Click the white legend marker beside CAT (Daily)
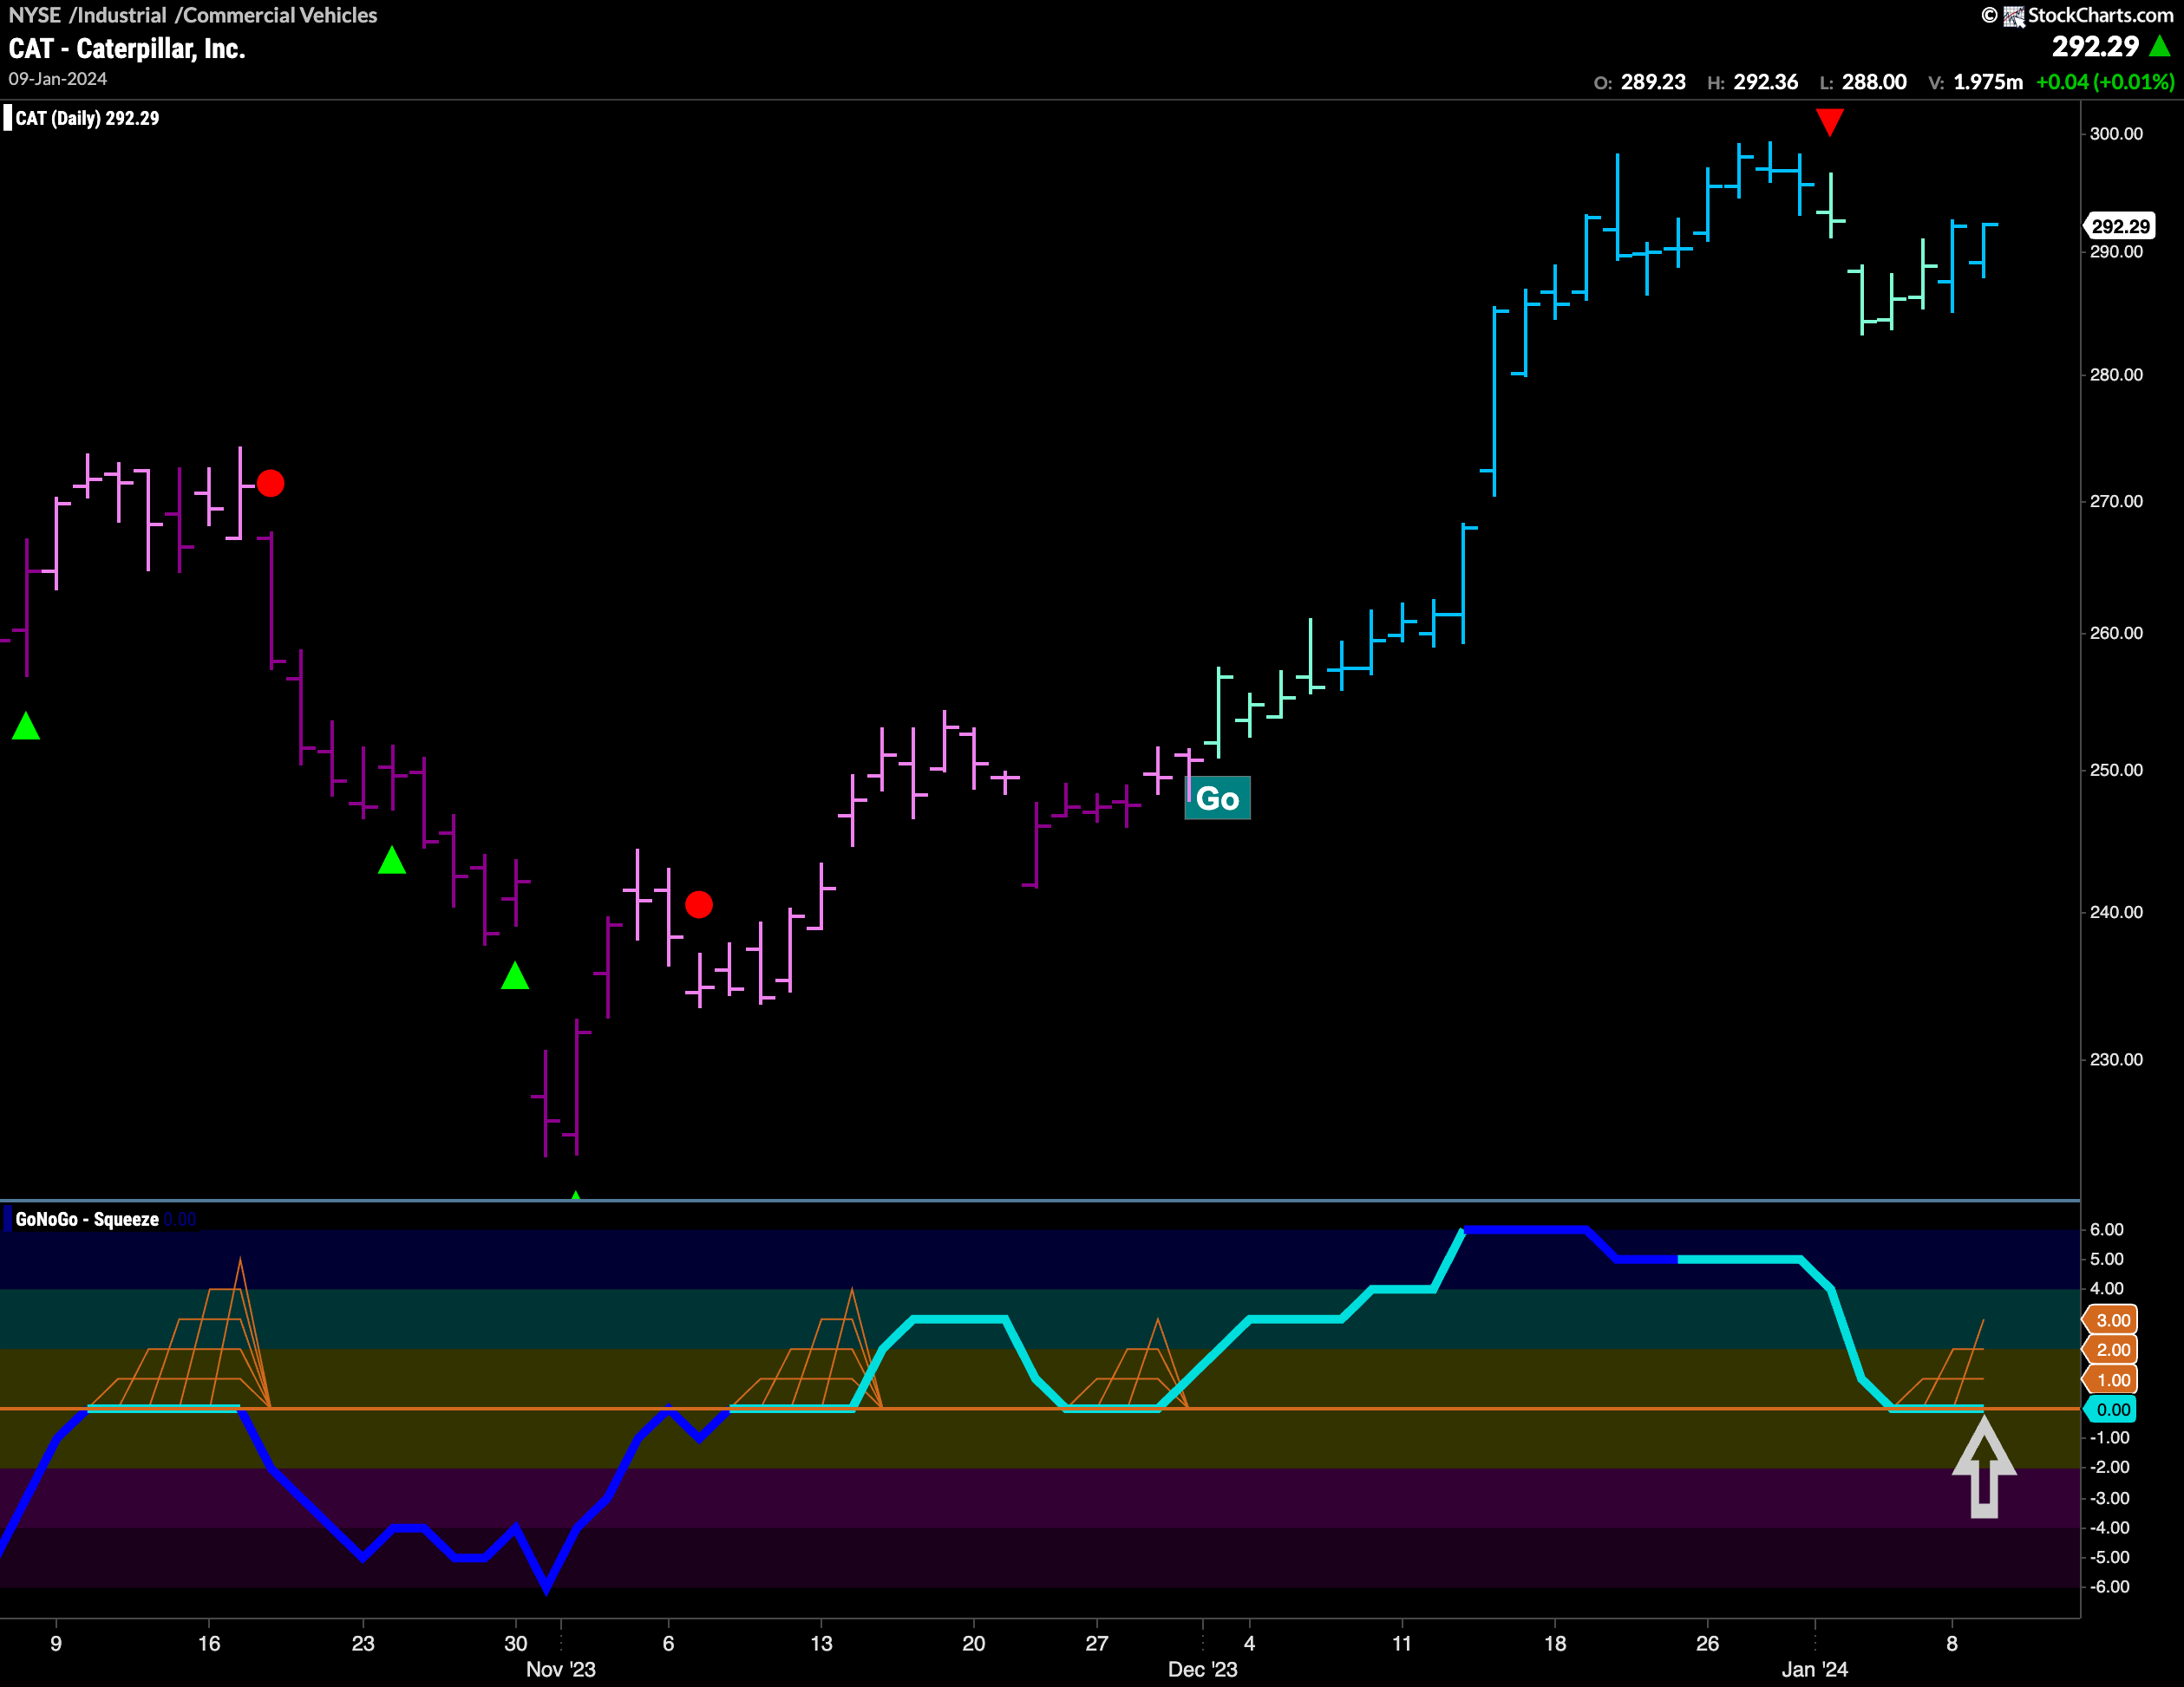The width and height of the screenshot is (2184, 1687). [x=7, y=118]
